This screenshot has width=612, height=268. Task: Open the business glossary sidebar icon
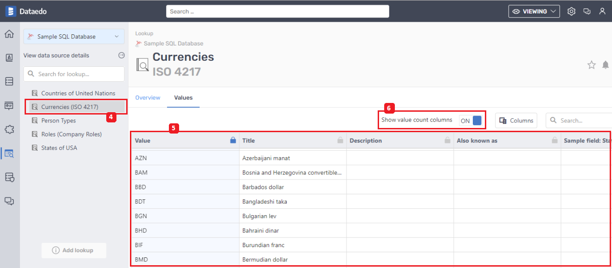point(9,57)
